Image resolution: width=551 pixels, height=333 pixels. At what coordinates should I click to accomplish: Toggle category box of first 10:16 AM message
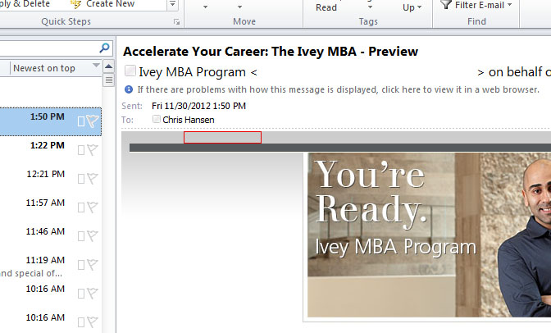(x=81, y=294)
